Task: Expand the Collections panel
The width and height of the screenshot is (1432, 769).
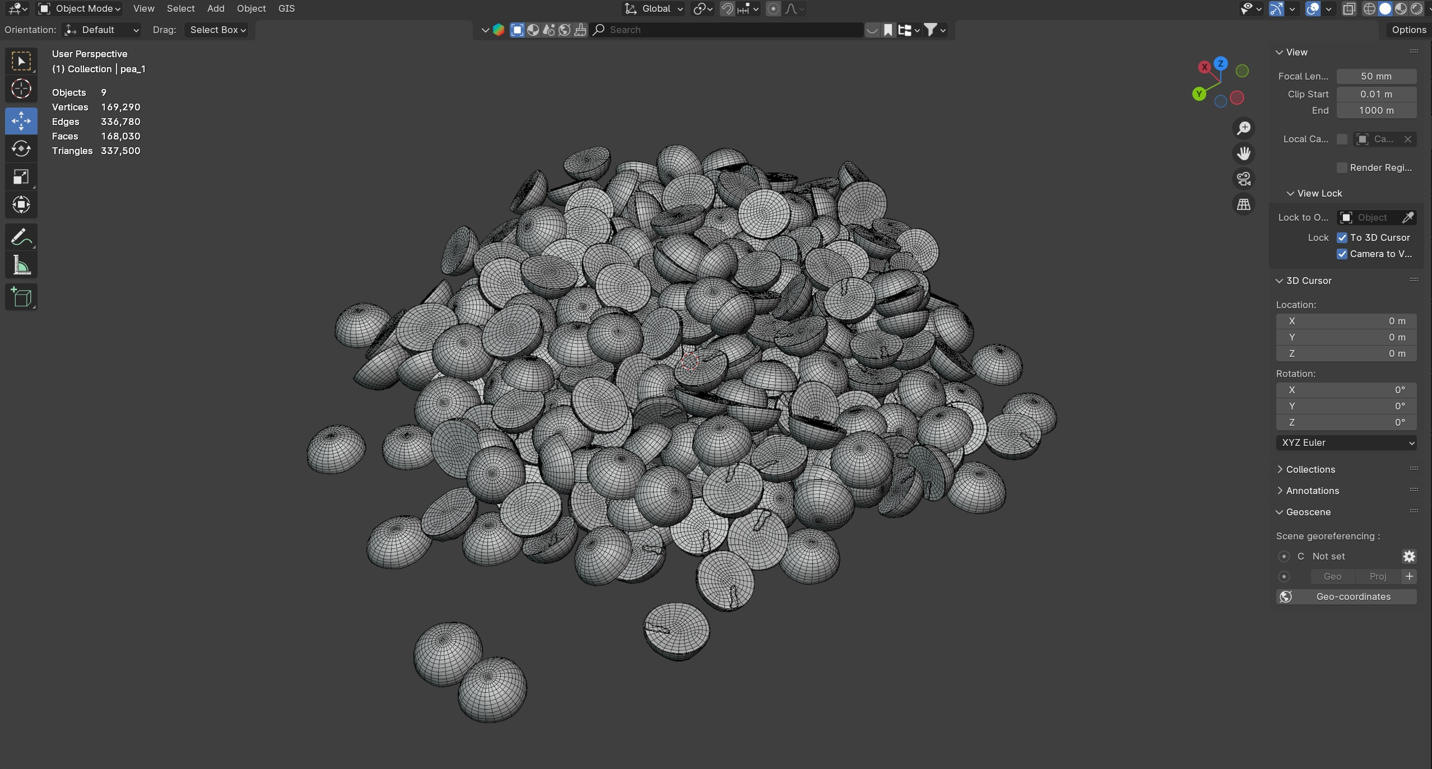Action: click(1310, 469)
